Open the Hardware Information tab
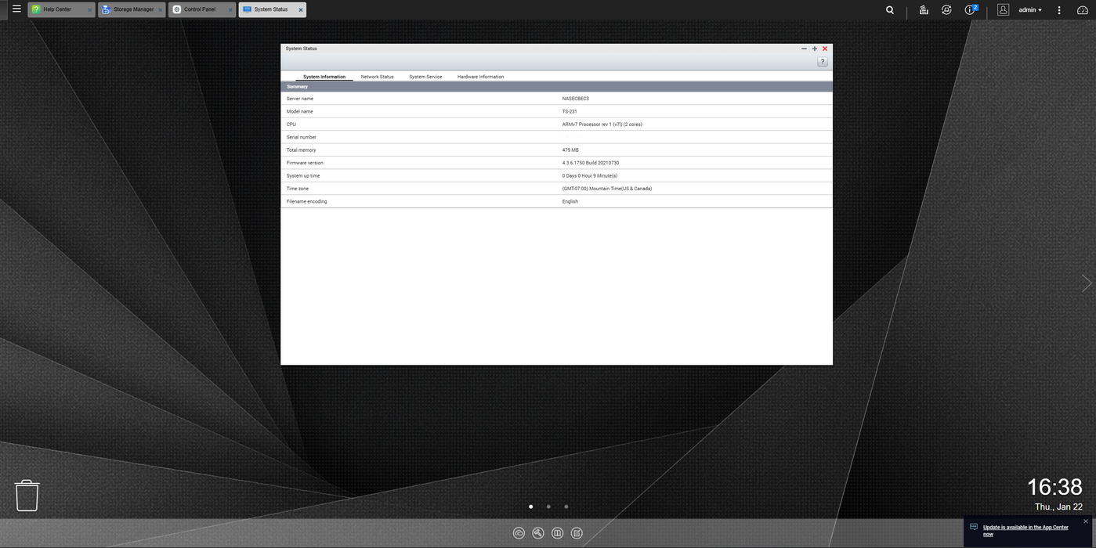The width and height of the screenshot is (1096, 548). [480, 77]
